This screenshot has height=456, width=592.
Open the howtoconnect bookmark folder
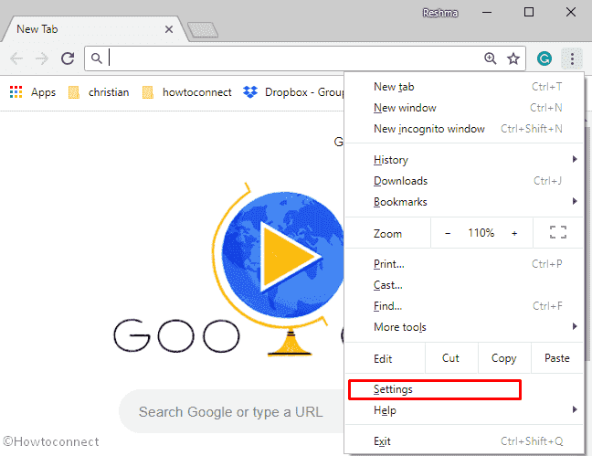click(186, 92)
